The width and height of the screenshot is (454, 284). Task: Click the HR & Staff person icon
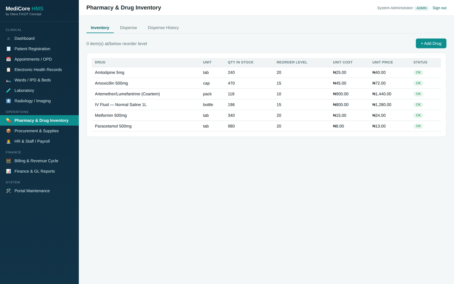point(8,141)
